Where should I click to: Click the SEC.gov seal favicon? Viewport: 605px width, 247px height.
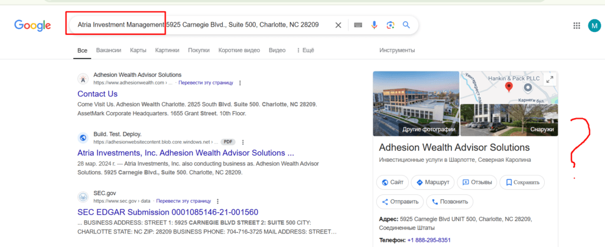click(83, 197)
